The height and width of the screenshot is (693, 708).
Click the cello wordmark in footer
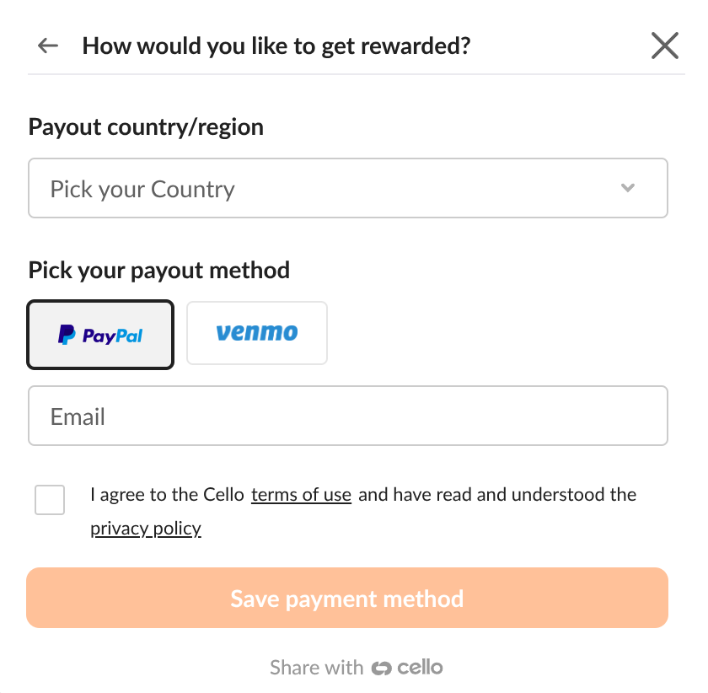420,668
